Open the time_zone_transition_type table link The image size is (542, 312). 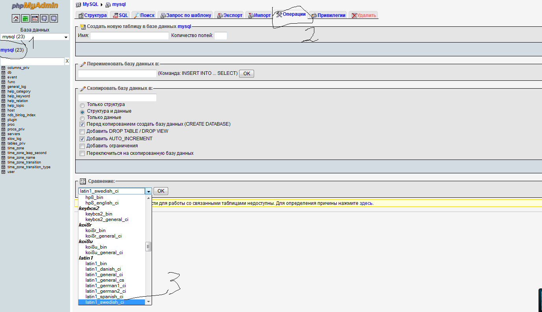[x=29, y=167]
